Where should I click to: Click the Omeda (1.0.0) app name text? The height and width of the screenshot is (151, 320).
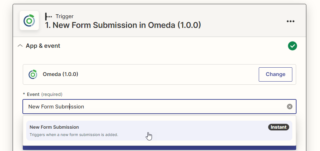[x=60, y=74]
